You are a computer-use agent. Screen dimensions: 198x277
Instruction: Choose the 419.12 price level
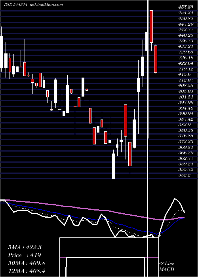click(185, 69)
